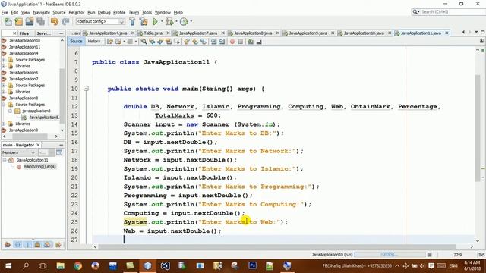Open the Run Project dropdown arrow
The width and height of the screenshot is (486, 273).
coord(162,22)
